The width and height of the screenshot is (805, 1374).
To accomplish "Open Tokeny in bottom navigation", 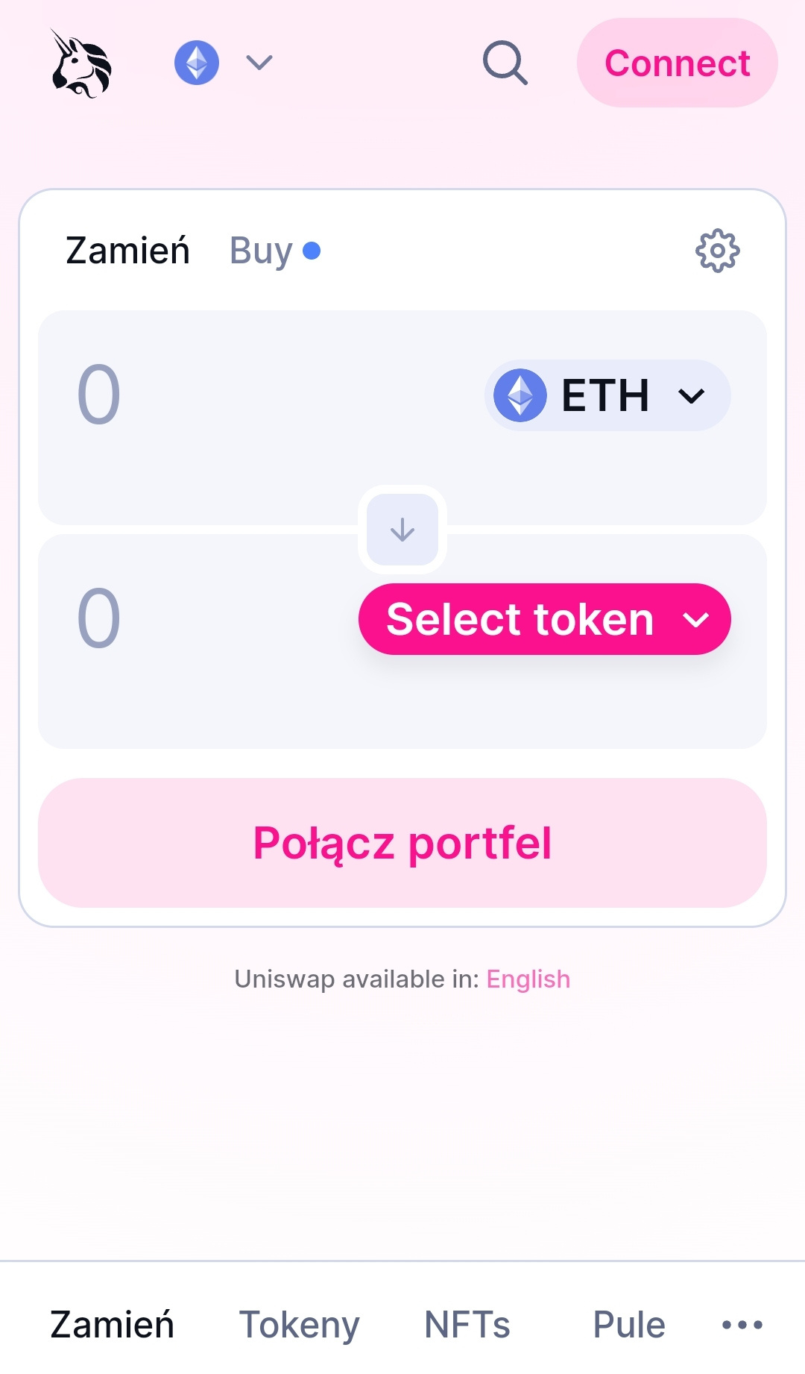I will point(299,1325).
